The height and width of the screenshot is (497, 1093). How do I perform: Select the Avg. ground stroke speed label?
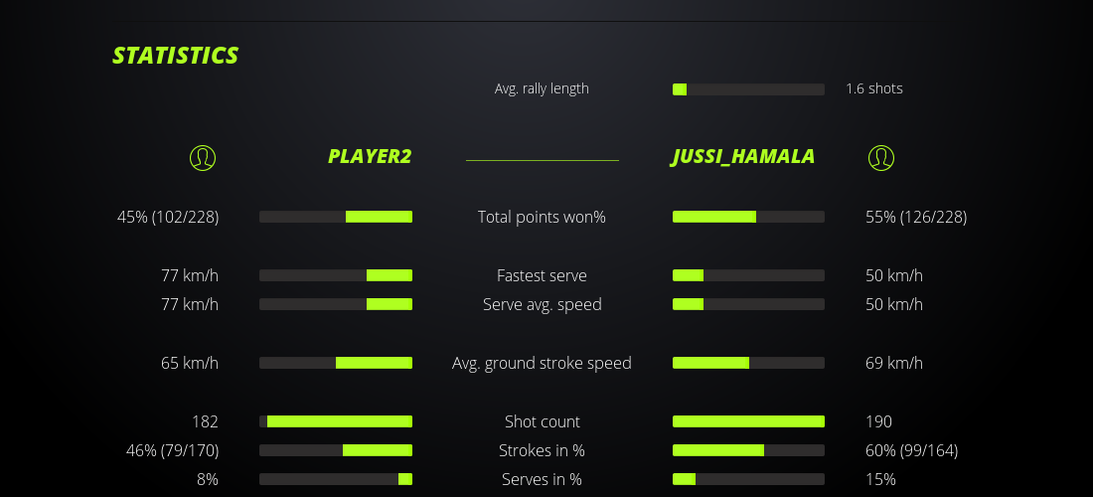tap(542, 363)
